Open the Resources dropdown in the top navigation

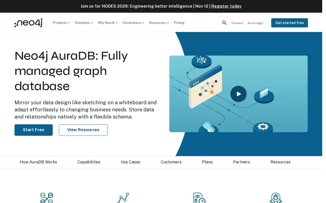point(159,23)
